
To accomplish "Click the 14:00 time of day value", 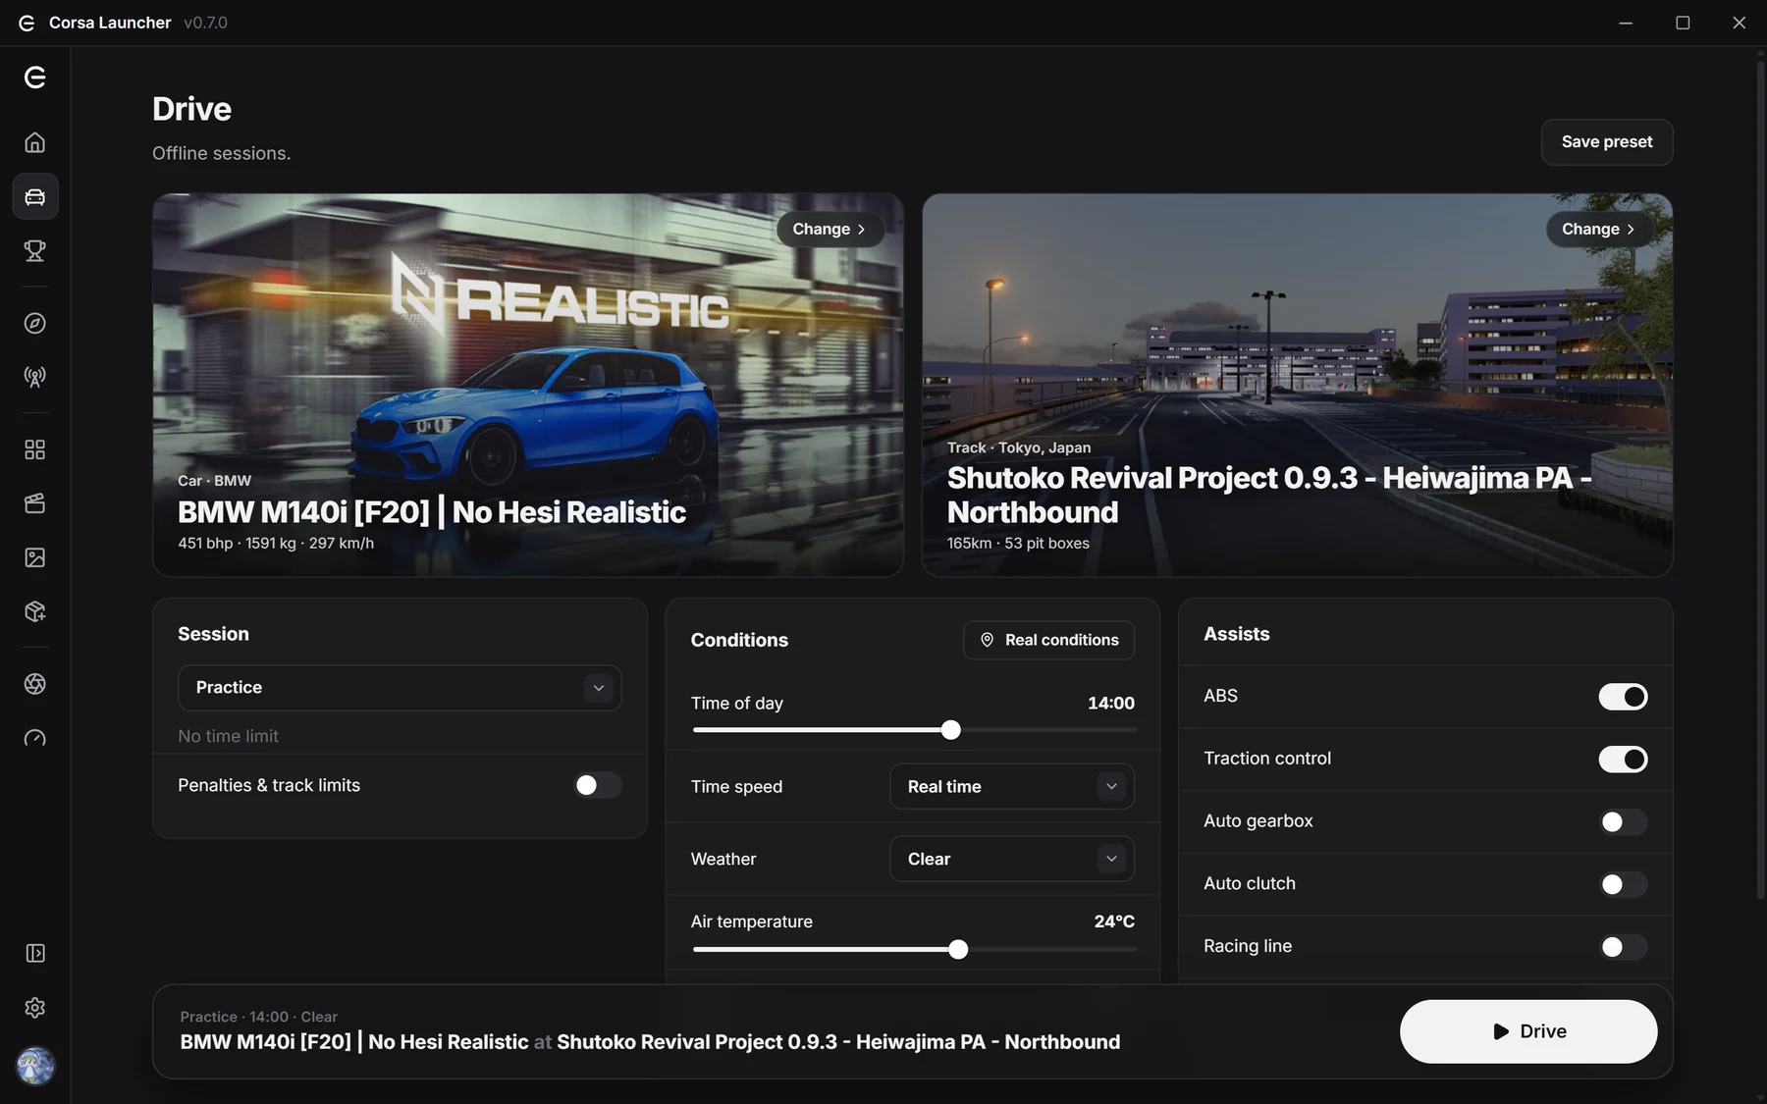I will (1111, 704).
